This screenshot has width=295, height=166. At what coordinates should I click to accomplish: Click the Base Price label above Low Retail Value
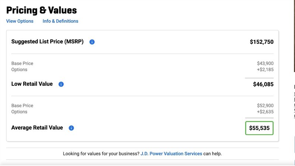pyautogui.click(x=22, y=64)
